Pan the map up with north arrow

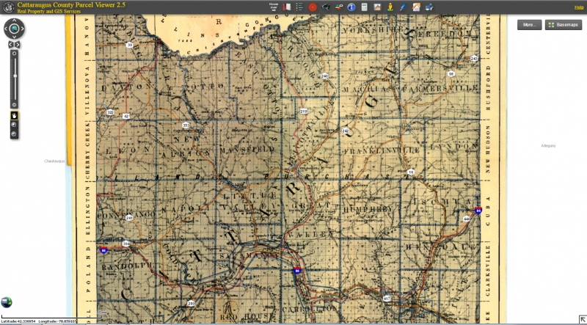click(14, 21)
